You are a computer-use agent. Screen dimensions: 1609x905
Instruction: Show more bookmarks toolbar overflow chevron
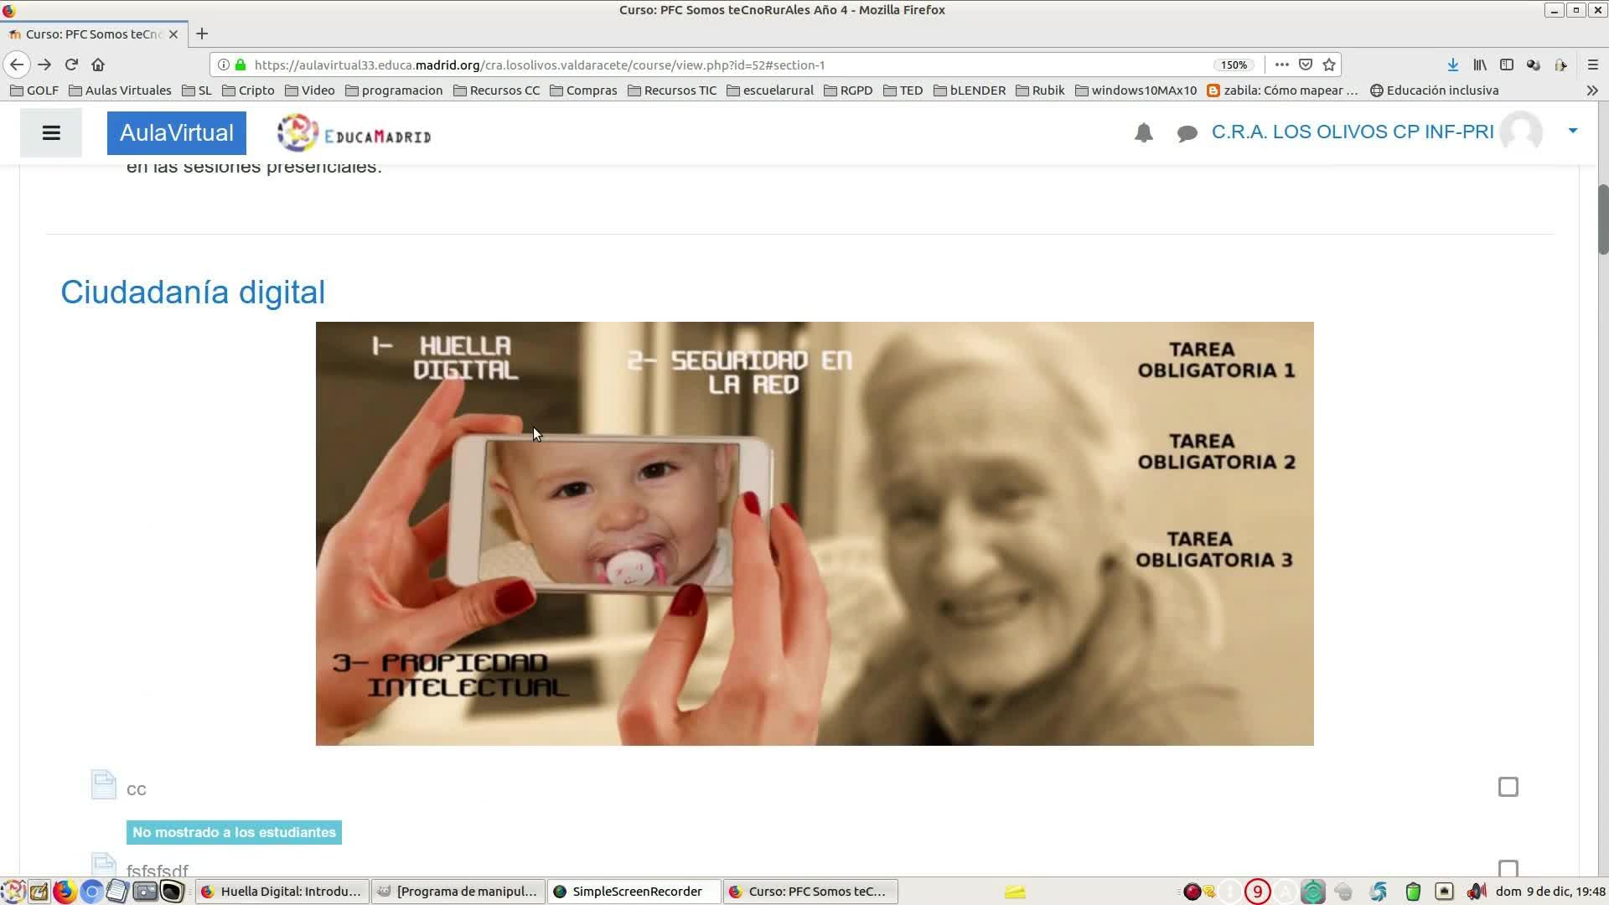click(1591, 90)
